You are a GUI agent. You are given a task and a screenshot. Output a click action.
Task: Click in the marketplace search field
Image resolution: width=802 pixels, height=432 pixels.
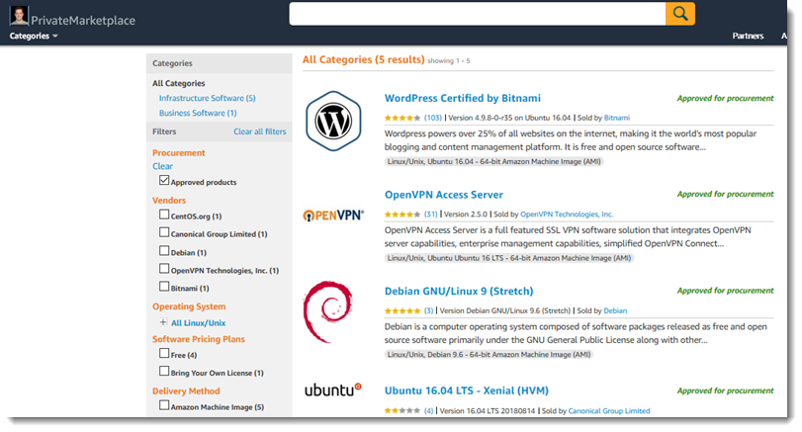point(478,14)
